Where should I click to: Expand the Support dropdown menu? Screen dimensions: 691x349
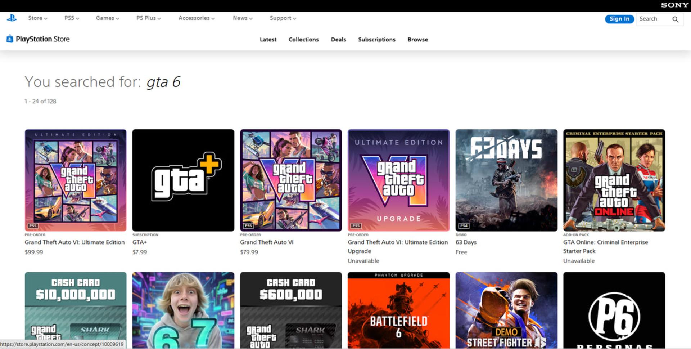pos(283,18)
